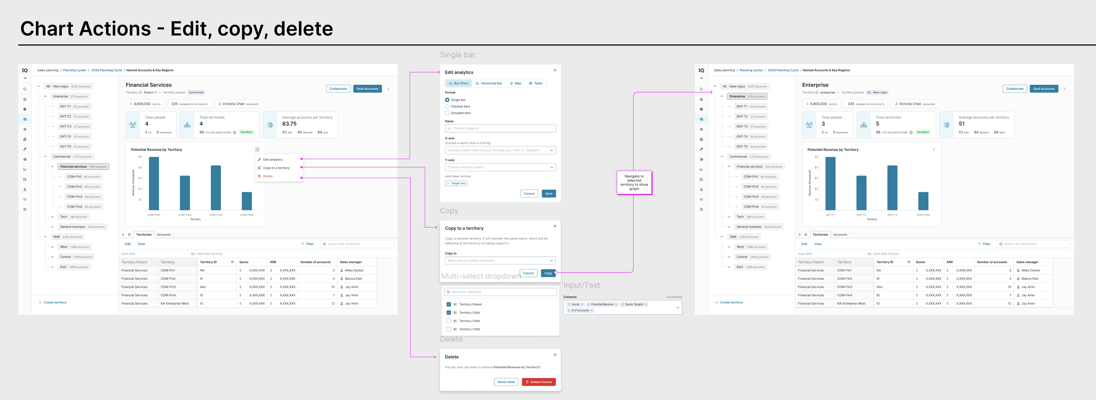This screenshot has height=400, width=1096.
Task: Click the Copy button in Copy dialog
Action: tap(548, 273)
